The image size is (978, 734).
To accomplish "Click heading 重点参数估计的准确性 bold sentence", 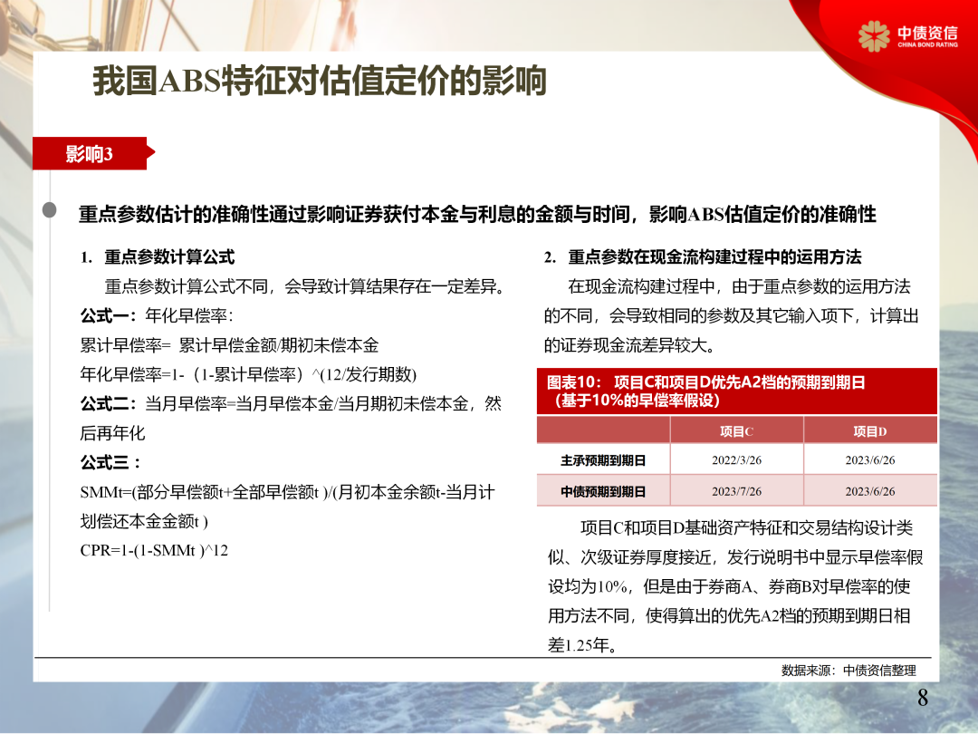I will (x=477, y=214).
